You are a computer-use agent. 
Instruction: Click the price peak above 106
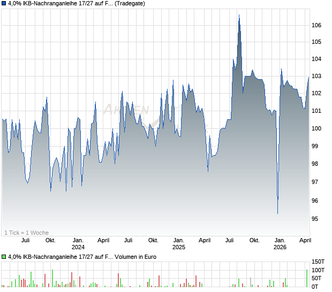tap(239, 15)
